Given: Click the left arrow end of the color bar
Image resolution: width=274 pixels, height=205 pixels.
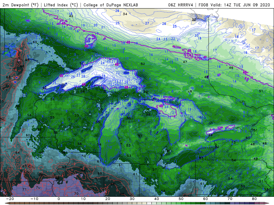Looking at the screenshot, I should coord(7,203).
